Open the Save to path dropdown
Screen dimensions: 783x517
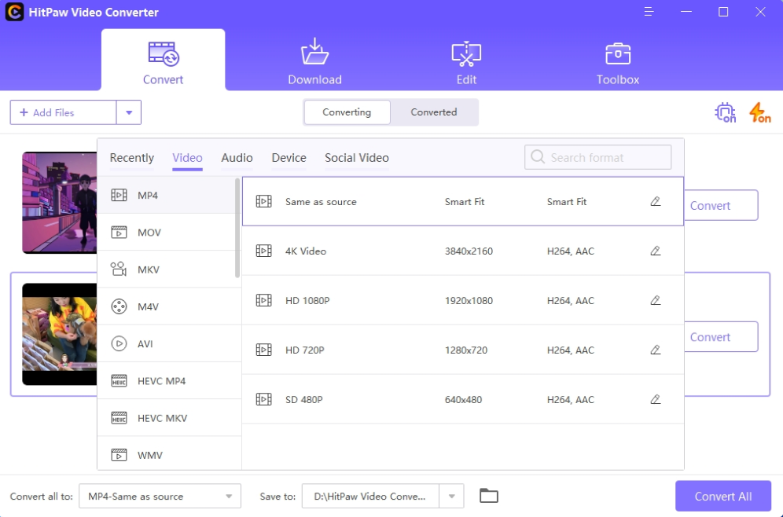coord(370,496)
